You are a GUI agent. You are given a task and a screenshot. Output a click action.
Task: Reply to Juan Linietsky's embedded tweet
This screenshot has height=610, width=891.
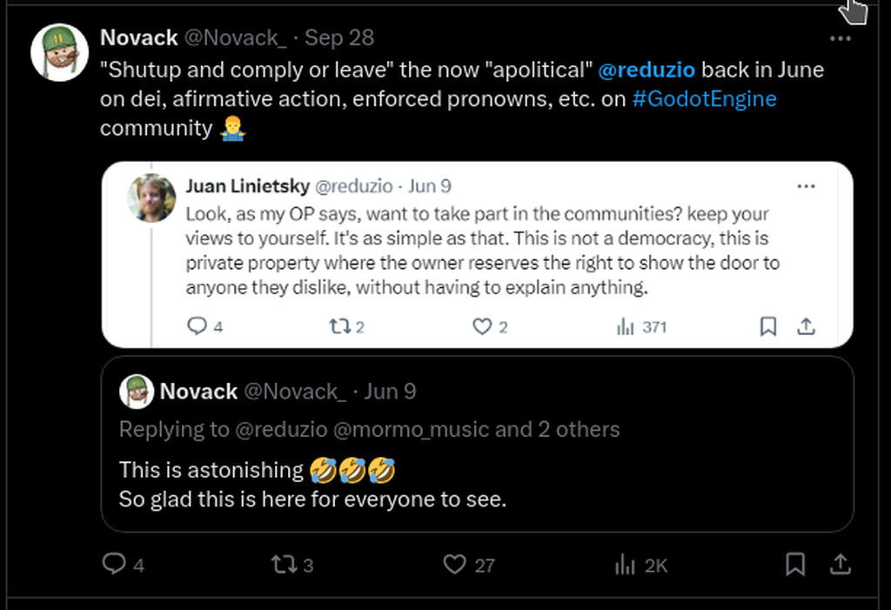(x=198, y=326)
